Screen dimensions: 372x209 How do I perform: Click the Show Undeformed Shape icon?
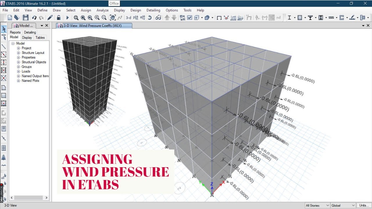point(219,18)
